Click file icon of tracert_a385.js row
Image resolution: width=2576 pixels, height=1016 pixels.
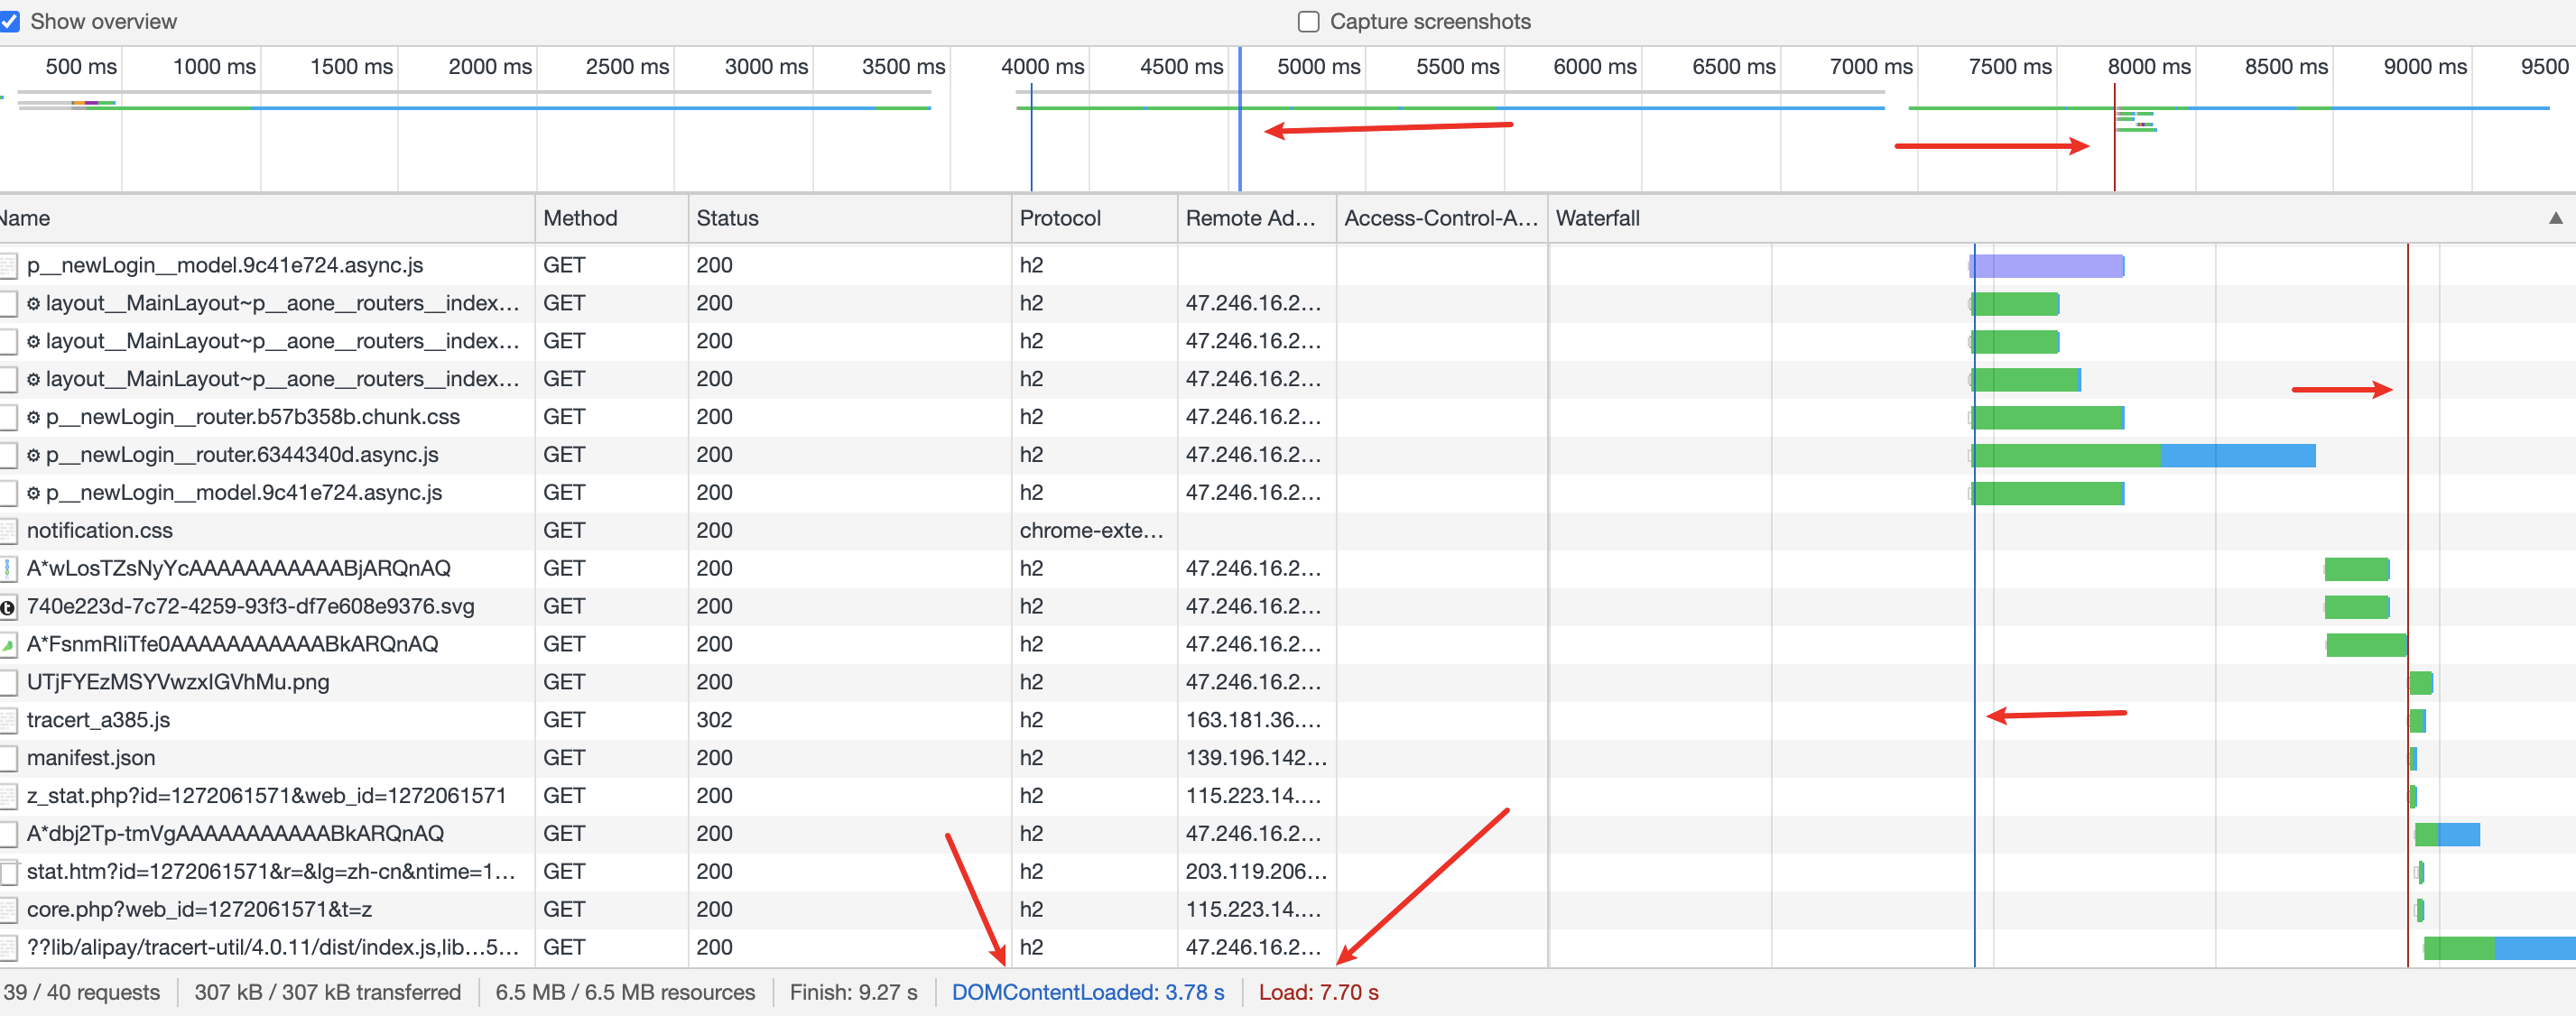[x=8, y=720]
